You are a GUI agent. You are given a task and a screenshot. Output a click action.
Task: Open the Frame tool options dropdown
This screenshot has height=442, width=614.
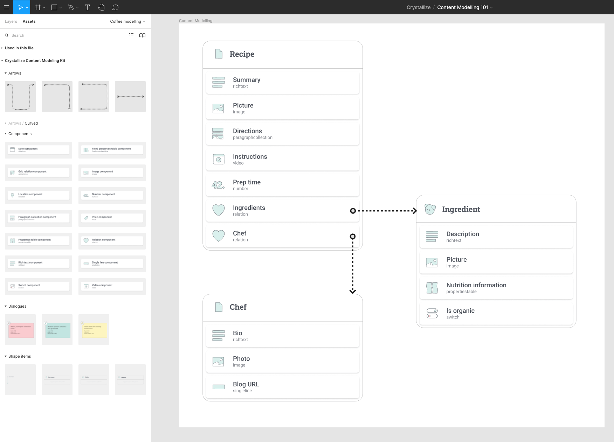44,7
